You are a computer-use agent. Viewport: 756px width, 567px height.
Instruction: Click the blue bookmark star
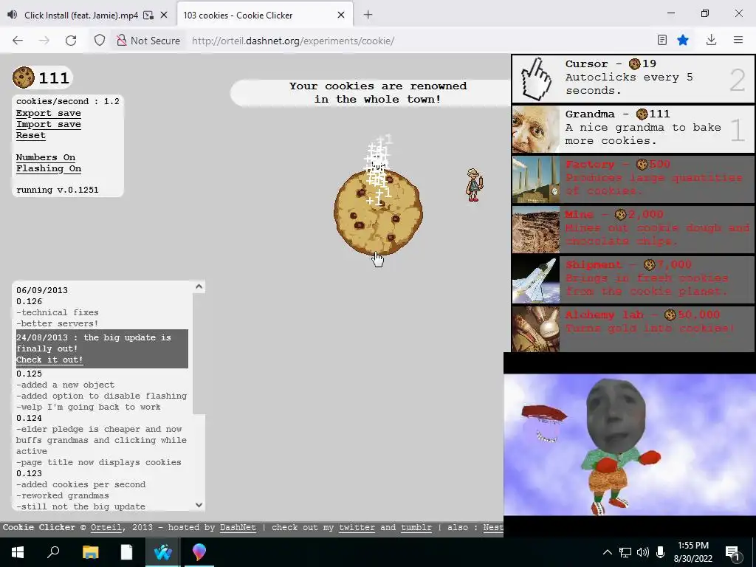[x=683, y=40]
